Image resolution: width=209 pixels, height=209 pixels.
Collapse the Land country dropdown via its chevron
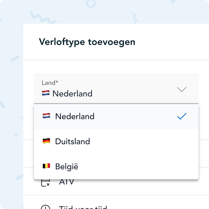pyautogui.click(x=182, y=89)
